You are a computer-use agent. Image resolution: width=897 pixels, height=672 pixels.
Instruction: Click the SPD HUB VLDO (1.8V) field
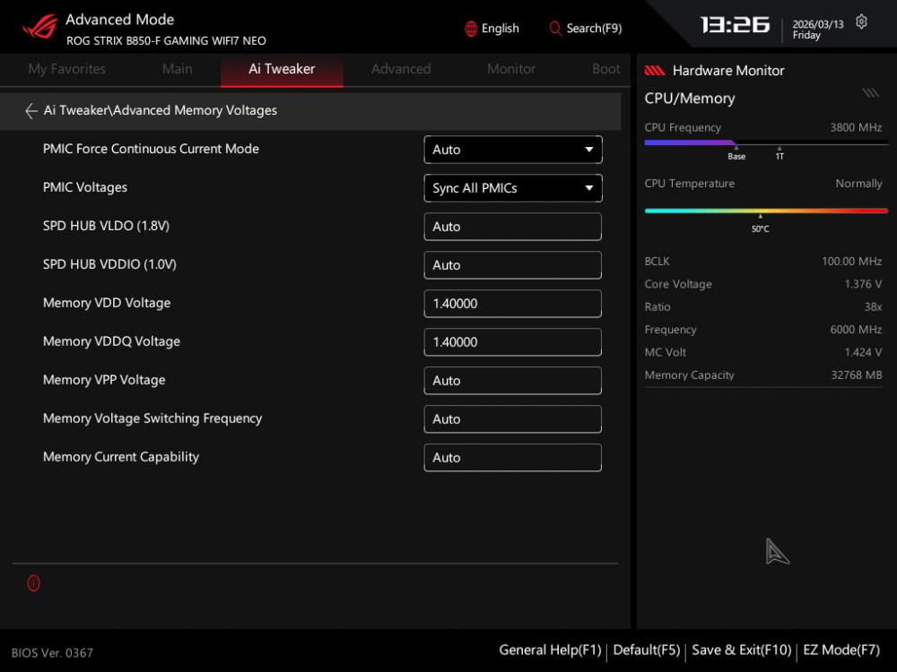click(512, 227)
